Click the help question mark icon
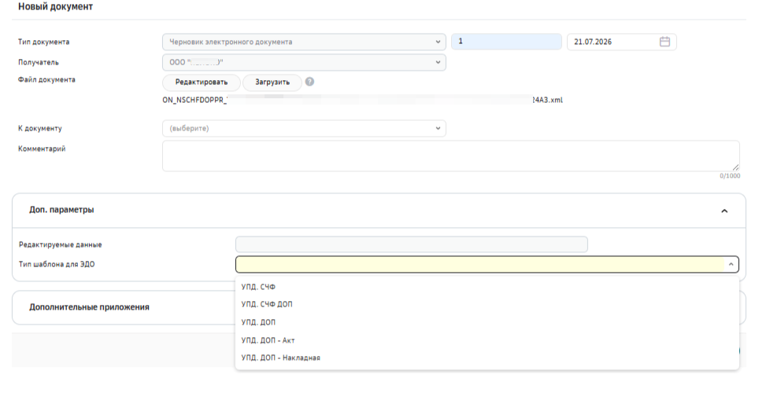 pyautogui.click(x=309, y=82)
